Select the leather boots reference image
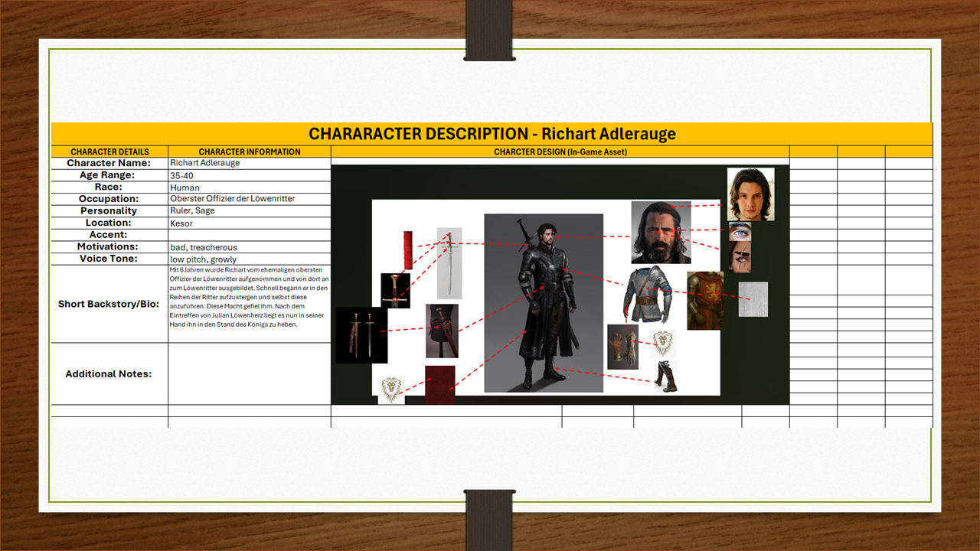The height and width of the screenshot is (551, 980). click(665, 377)
